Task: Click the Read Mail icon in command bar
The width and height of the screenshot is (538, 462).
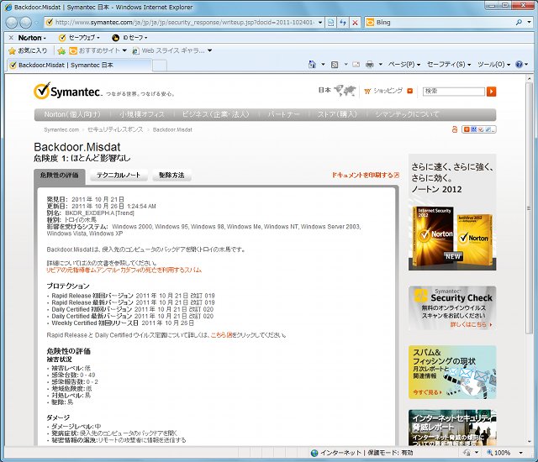Action: pos(356,65)
